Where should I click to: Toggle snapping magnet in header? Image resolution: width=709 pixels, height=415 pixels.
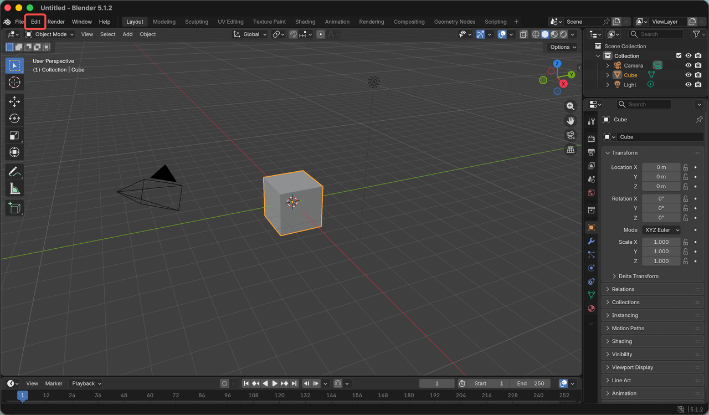[x=293, y=34]
